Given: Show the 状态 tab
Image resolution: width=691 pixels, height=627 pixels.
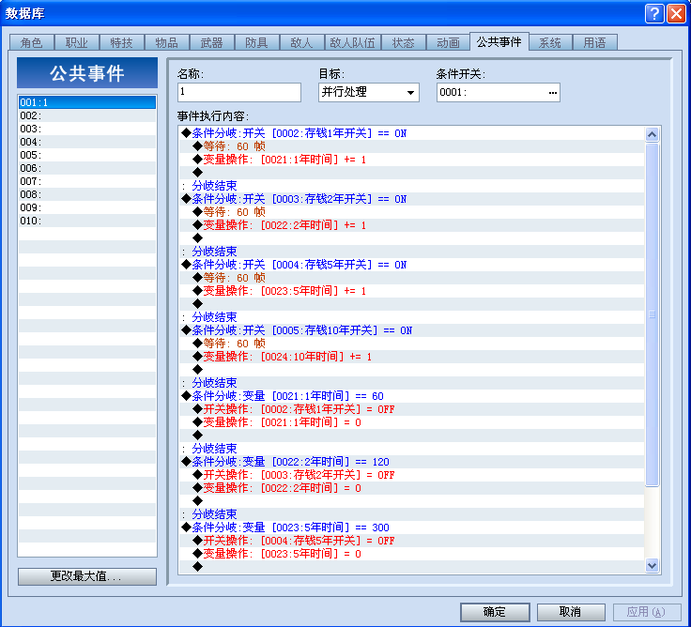Looking at the screenshot, I should (404, 43).
